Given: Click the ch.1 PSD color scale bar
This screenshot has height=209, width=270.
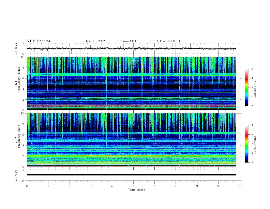Looking at the screenshot, I should tap(246, 87).
